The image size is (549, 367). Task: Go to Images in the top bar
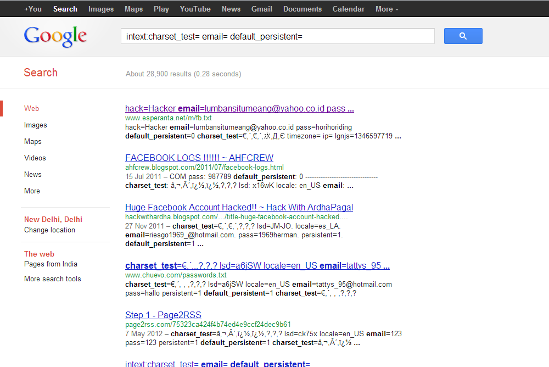pyautogui.click(x=101, y=9)
